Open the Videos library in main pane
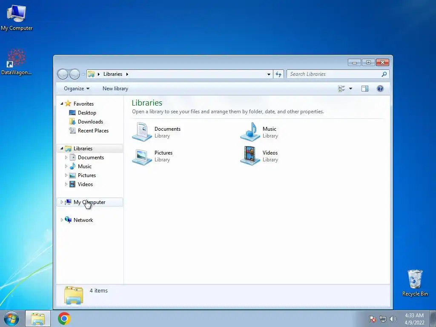Screen dimensions: 436x327 click(259, 156)
